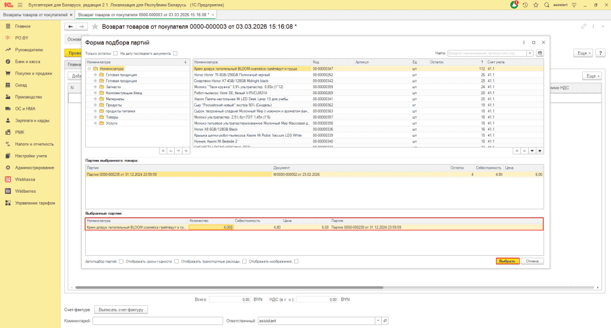Expand the Товары folder node
The height and width of the screenshot is (328, 611).
pyautogui.click(x=95, y=117)
